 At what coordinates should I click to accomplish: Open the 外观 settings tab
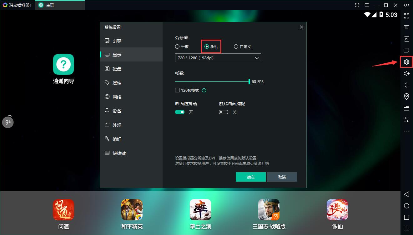pos(131,125)
